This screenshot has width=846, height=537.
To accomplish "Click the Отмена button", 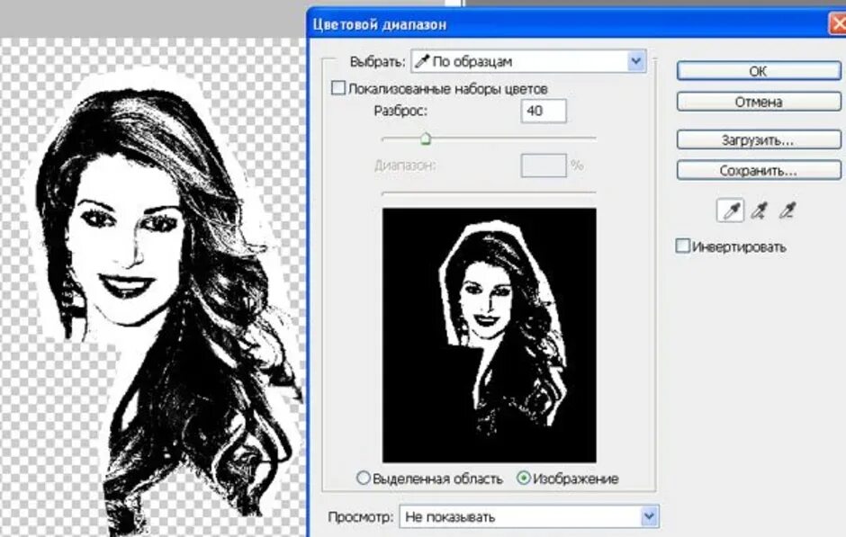I will 759,102.
